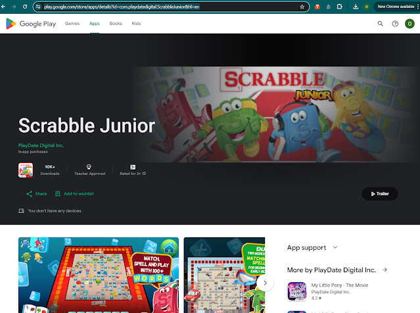Image resolution: width=420 pixels, height=313 pixels.
Task: Open the Apps tab
Action: 95,24
